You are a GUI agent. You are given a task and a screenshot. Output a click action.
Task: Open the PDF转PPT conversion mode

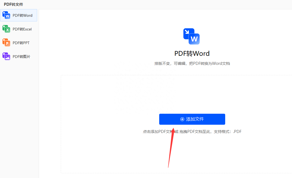(21, 43)
